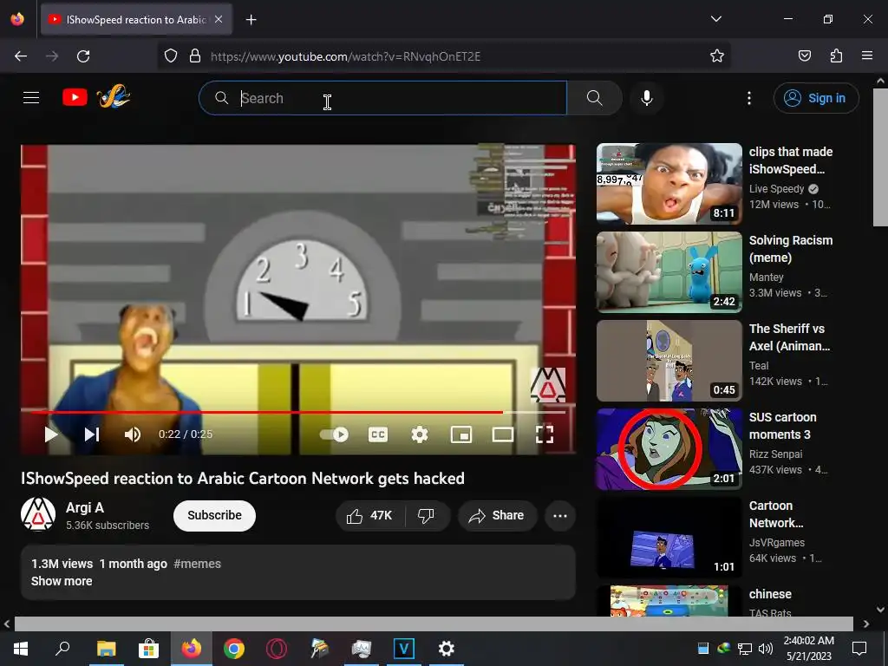Expand description with Show more
Image resolution: width=888 pixels, height=666 pixels.
62,581
